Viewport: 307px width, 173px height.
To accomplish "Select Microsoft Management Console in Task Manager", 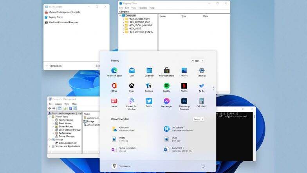I will [x=63, y=12].
